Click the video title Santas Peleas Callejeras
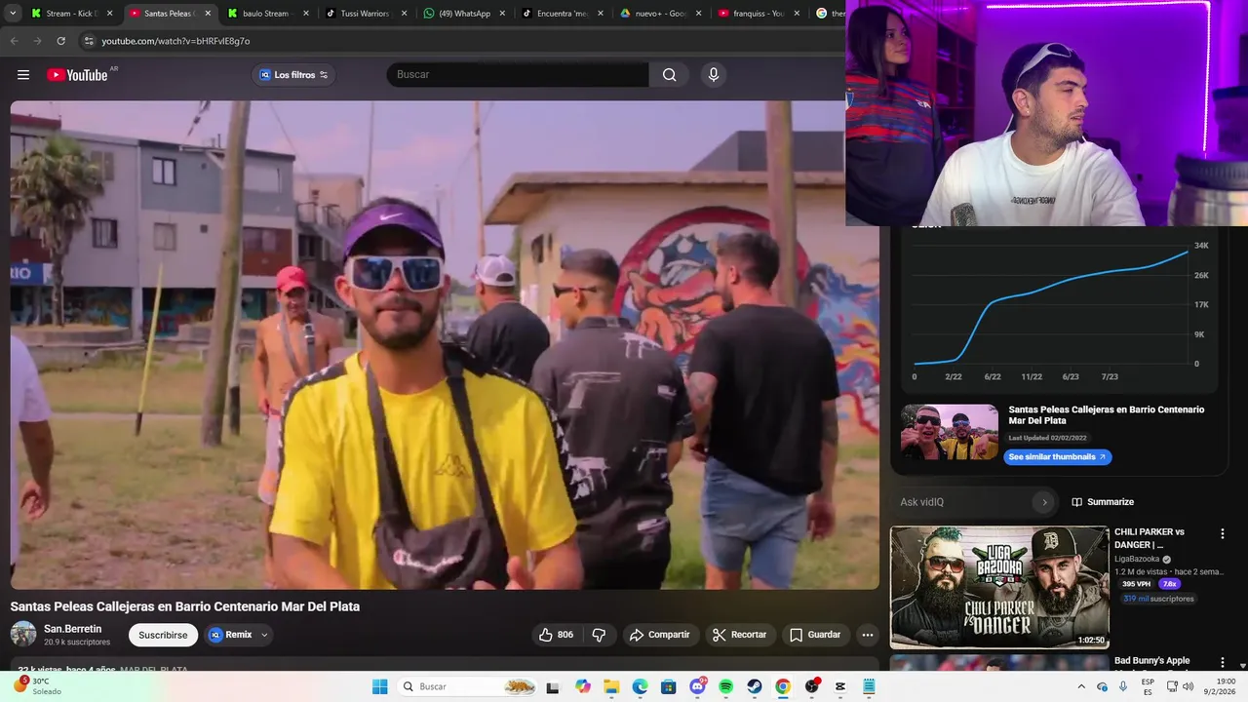 [x=185, y=606]
